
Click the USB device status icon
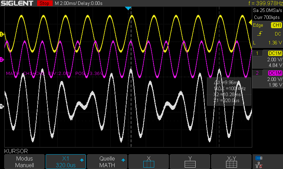tap(259, 158)
